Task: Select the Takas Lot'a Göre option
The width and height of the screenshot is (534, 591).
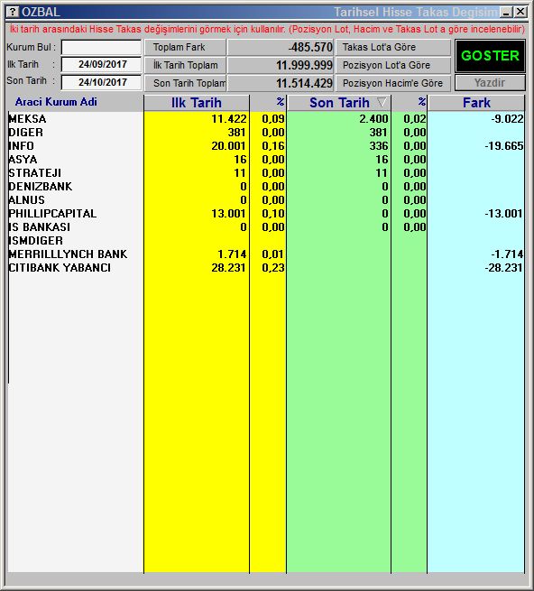Action: [x=393, y=47]
